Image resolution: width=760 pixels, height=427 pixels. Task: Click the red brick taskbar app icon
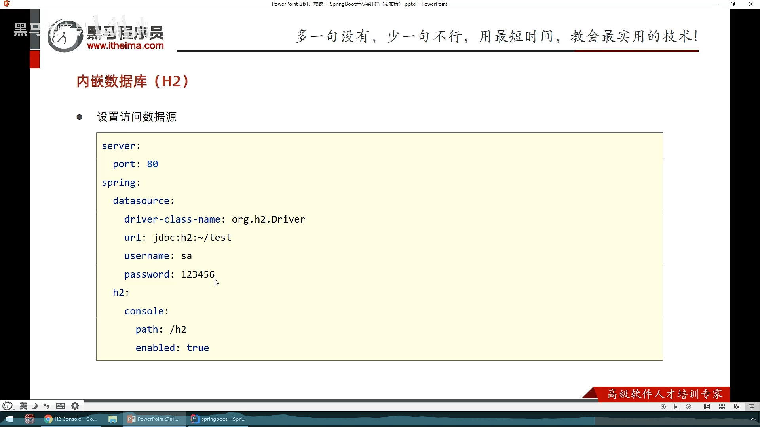[x=30, y=419]
